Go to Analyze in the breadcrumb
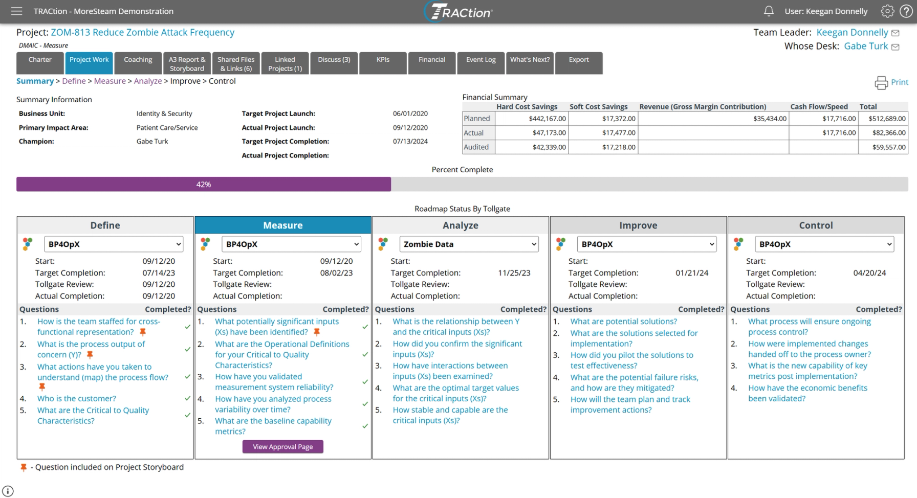917x498 pixels. 148,81
